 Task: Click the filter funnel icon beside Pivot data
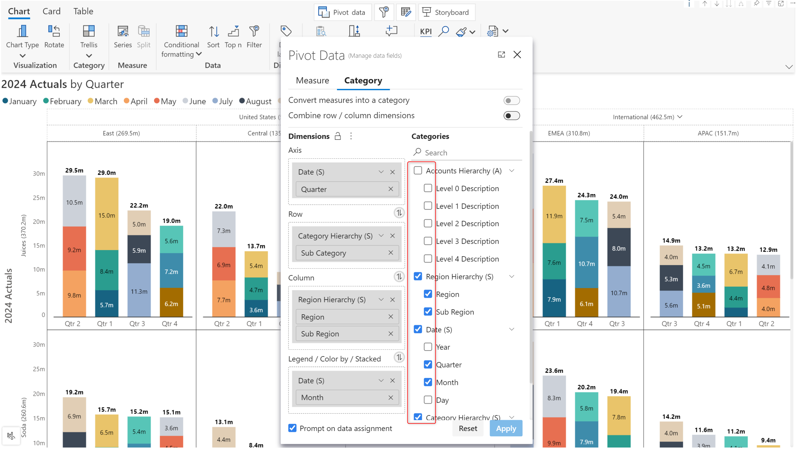coord(384,12)
